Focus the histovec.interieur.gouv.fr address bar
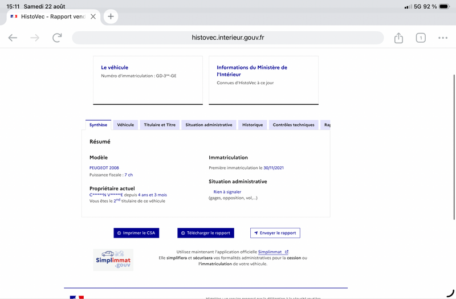The image size is (456, 299). coord(227,38)
